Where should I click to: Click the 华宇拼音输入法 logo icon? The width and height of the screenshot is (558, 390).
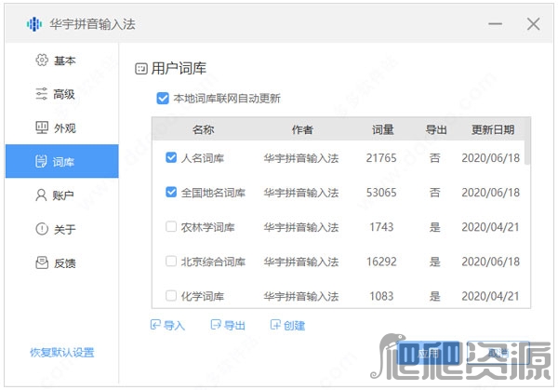[34, 24]
